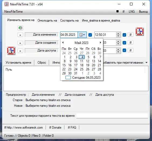Decrease time with down spinner for Дата доступа
152x141 pixels.
click(x=118, y=52)
